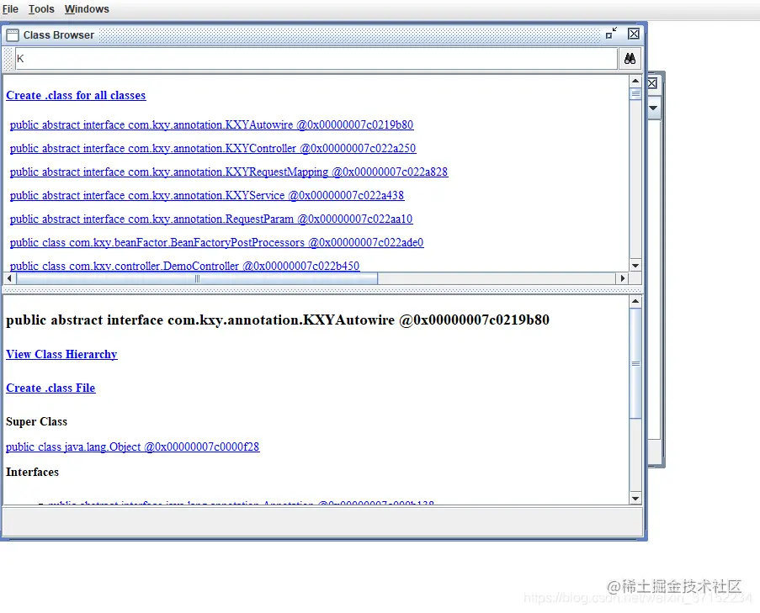Image resolution: width=760 pixels, height=613 pixels.
Task: Open the Windows menu
Action: tap(87, 9)
